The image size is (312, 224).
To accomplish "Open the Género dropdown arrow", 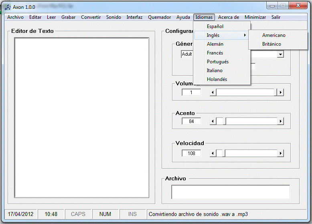I will point(280,54).
